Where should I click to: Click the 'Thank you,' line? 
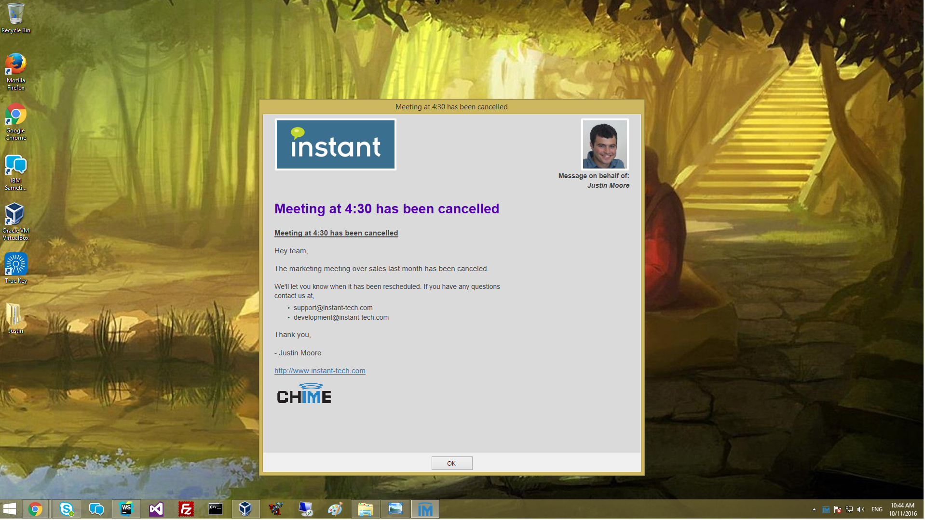293,335
